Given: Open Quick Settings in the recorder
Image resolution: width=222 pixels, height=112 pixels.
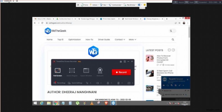Looking at the screenshot, I should click(75, 83).
